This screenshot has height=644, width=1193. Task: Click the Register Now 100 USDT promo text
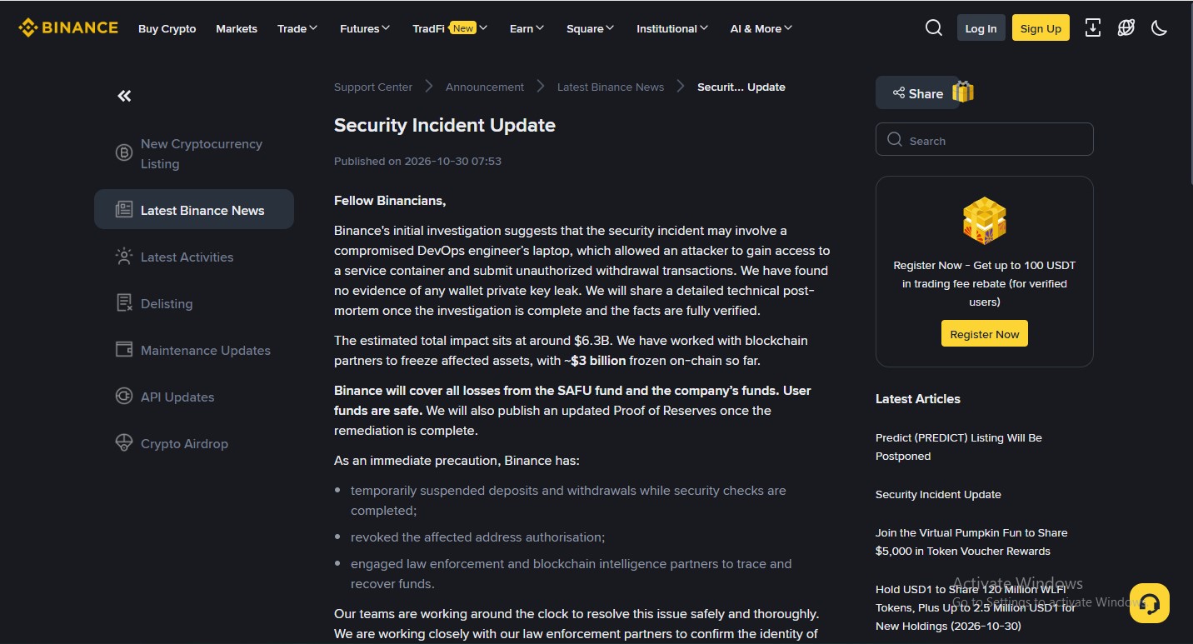coord(985,283)
